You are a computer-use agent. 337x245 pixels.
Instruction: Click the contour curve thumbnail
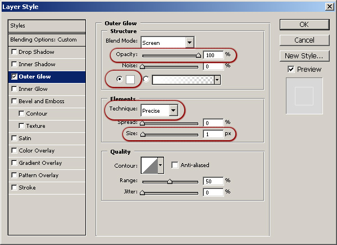(149, 165)
